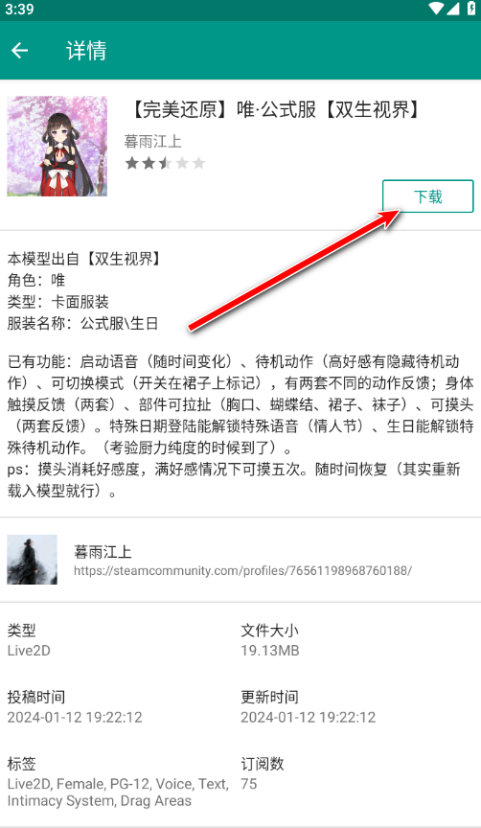Tap the 更新时间 date value
The height and width of the screenshot is (828, 481).
coord(309,717)
